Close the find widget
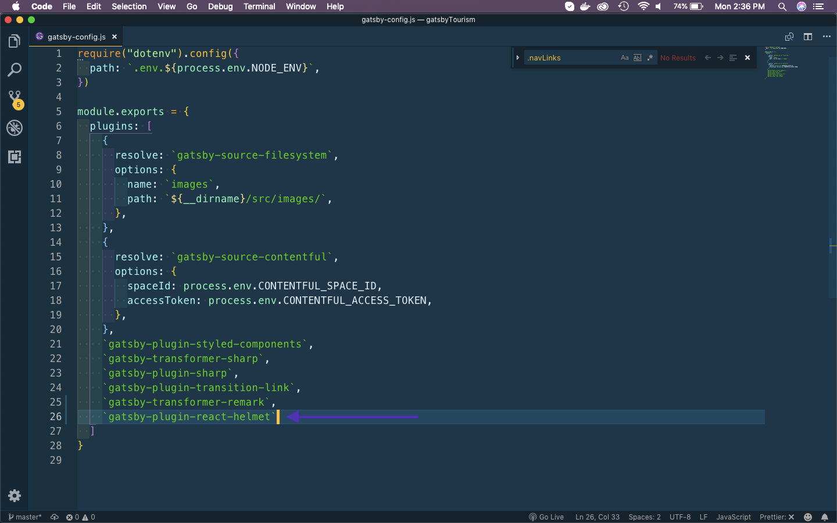The image size is (837, 523). [747, 58]
